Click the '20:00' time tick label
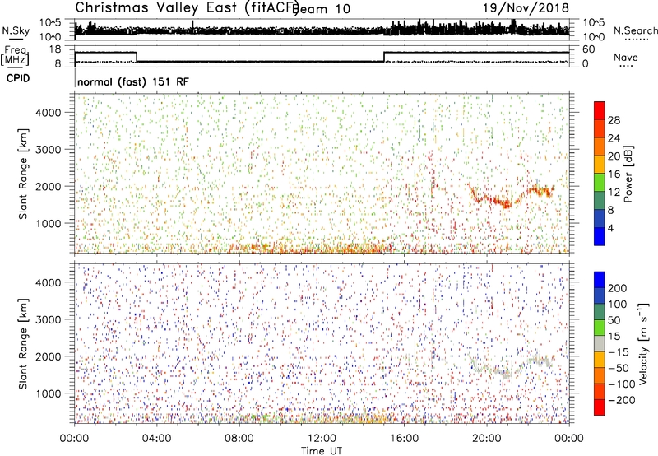Screen dimensions: 658x456 [487, 439]
